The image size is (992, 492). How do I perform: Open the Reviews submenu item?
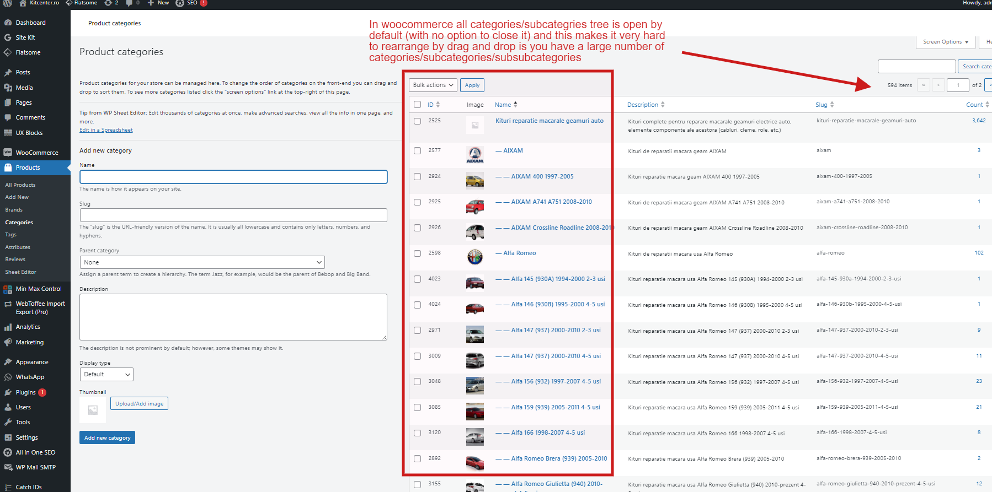pos(15,259)
